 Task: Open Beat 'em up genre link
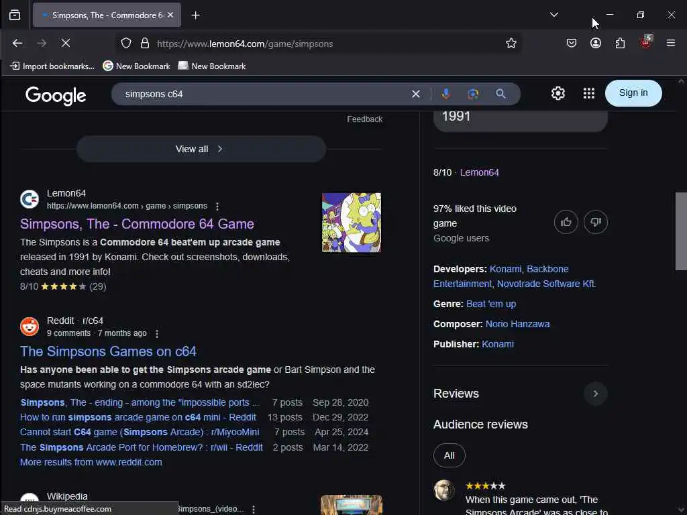tap(491, 304)
